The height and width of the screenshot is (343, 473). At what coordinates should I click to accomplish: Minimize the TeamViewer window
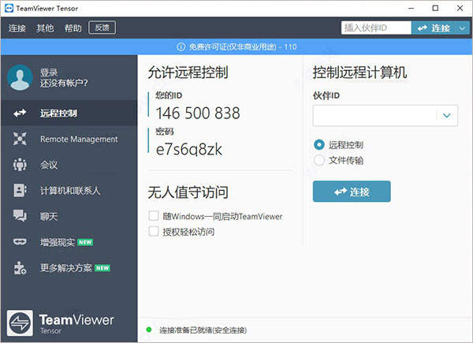tap(411, 8)
